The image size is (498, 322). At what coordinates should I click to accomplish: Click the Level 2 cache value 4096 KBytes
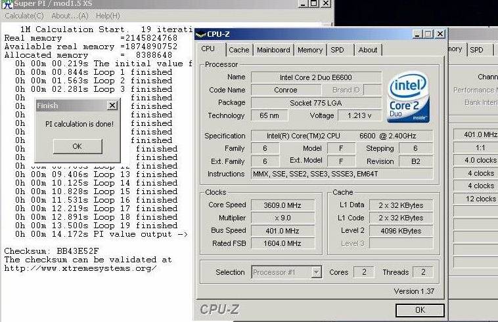[x=401, y=231]
